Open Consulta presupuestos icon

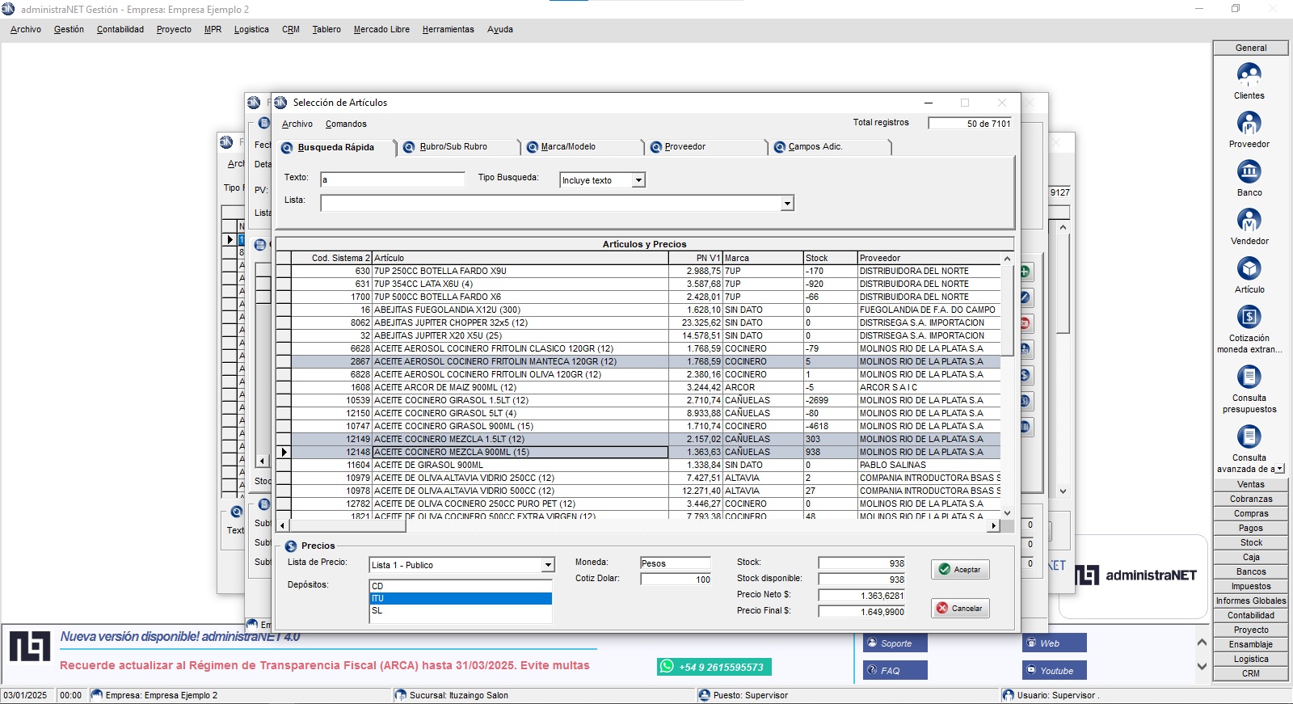[x=1249, y=377]
